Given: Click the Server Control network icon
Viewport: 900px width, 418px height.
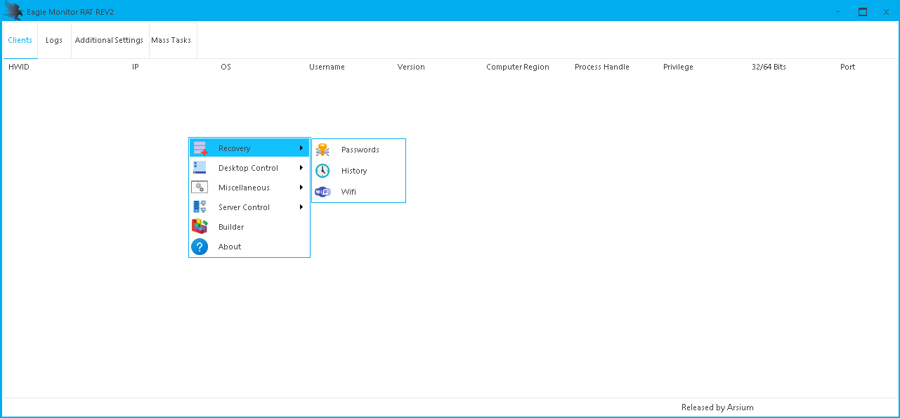Looking at the screenshot, I should 200,207.
